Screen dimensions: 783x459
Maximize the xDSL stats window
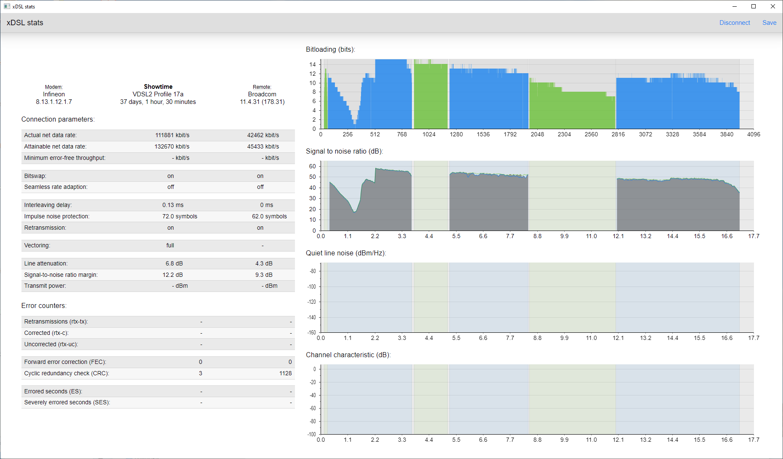coord(754,6)
